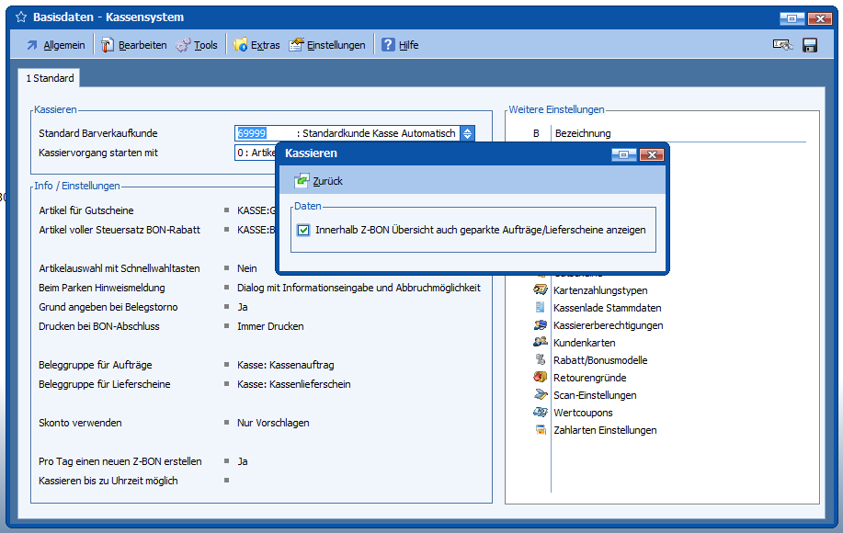The image size is (843, 533).
Task: Uncheck the geparkte Aufträge/Lieferscheine anzeigen checkbox
Action: 303,231
